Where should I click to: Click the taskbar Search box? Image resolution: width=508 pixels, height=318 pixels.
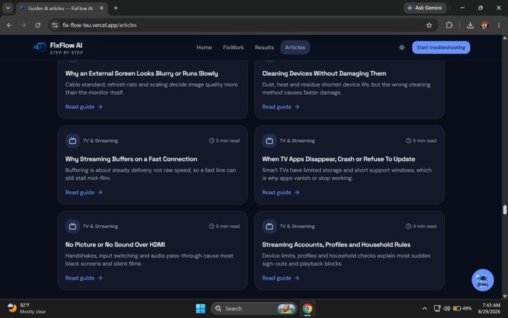[254, 309]
